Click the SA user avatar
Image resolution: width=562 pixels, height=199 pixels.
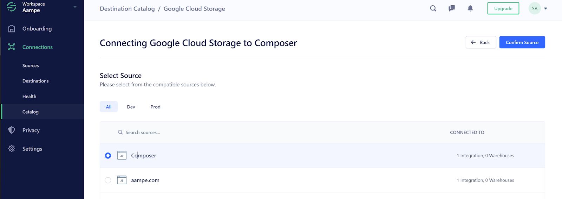[535, 8]
